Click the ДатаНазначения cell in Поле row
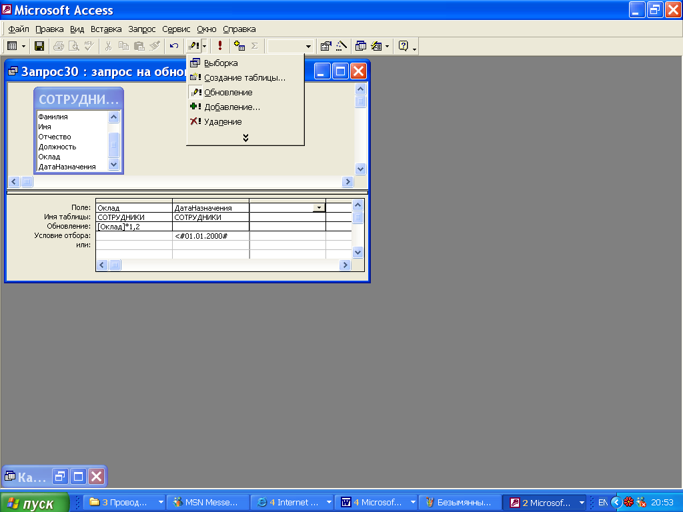Image resolution: width=683 pixels, height=512 pixels. click(x=211, y=208)
